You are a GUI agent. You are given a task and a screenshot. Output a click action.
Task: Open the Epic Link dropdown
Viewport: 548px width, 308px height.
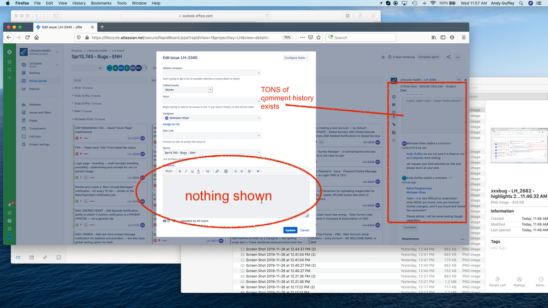click(x=212, y=135)
